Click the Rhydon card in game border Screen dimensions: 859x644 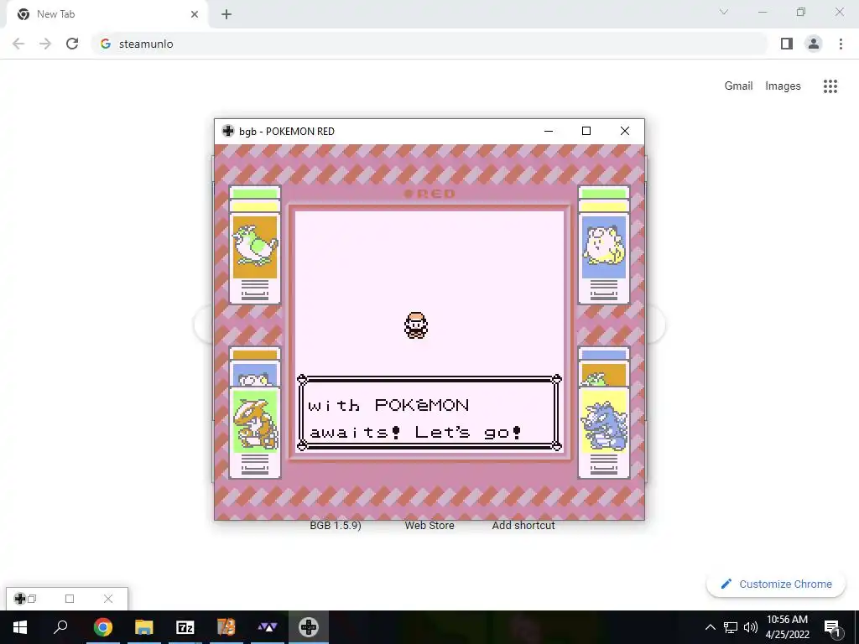tap(604, 432)
